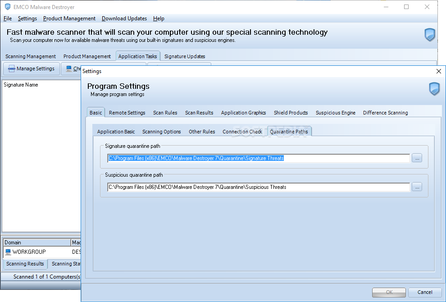Click the Suspicious quarantine path field
This screenshot has height=302, width=446.
tap(259, 187)
